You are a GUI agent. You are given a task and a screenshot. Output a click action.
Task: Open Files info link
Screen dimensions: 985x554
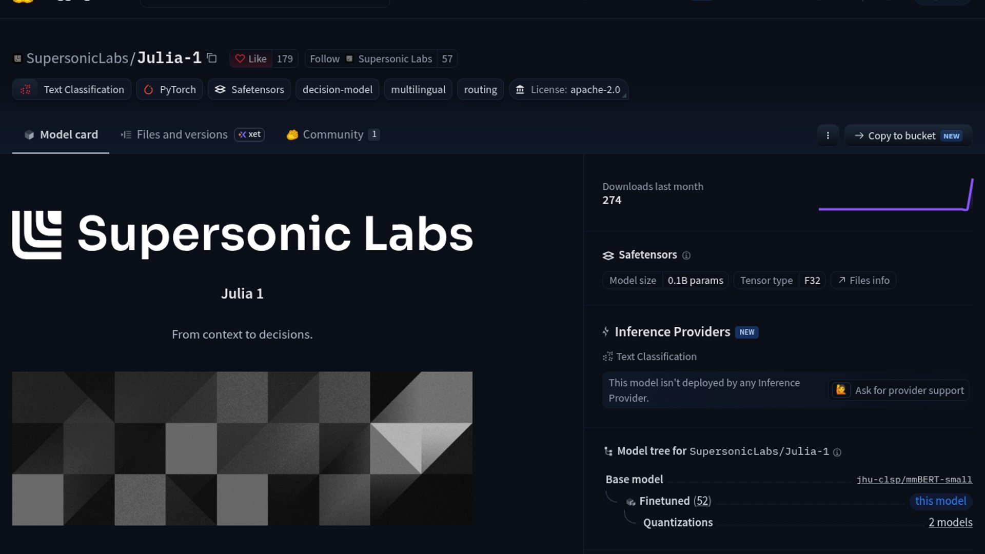tap(863, 280)
